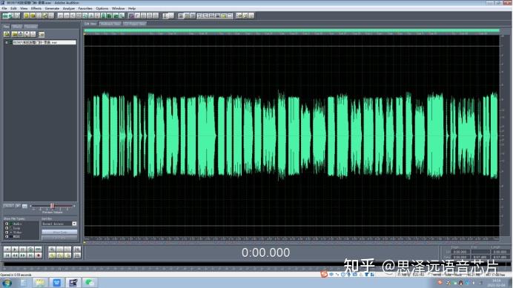Click the Full Paths button
Screen dimensions: 513x288
(x=59, y=238)
